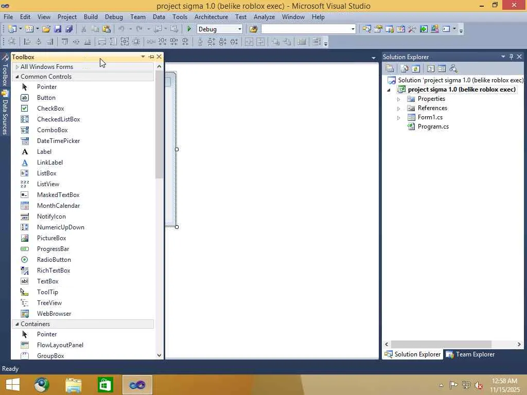The width and height of the screenshot is (527, 395).
Task: Start debugging with the green play icon
Action: point(189,29)
